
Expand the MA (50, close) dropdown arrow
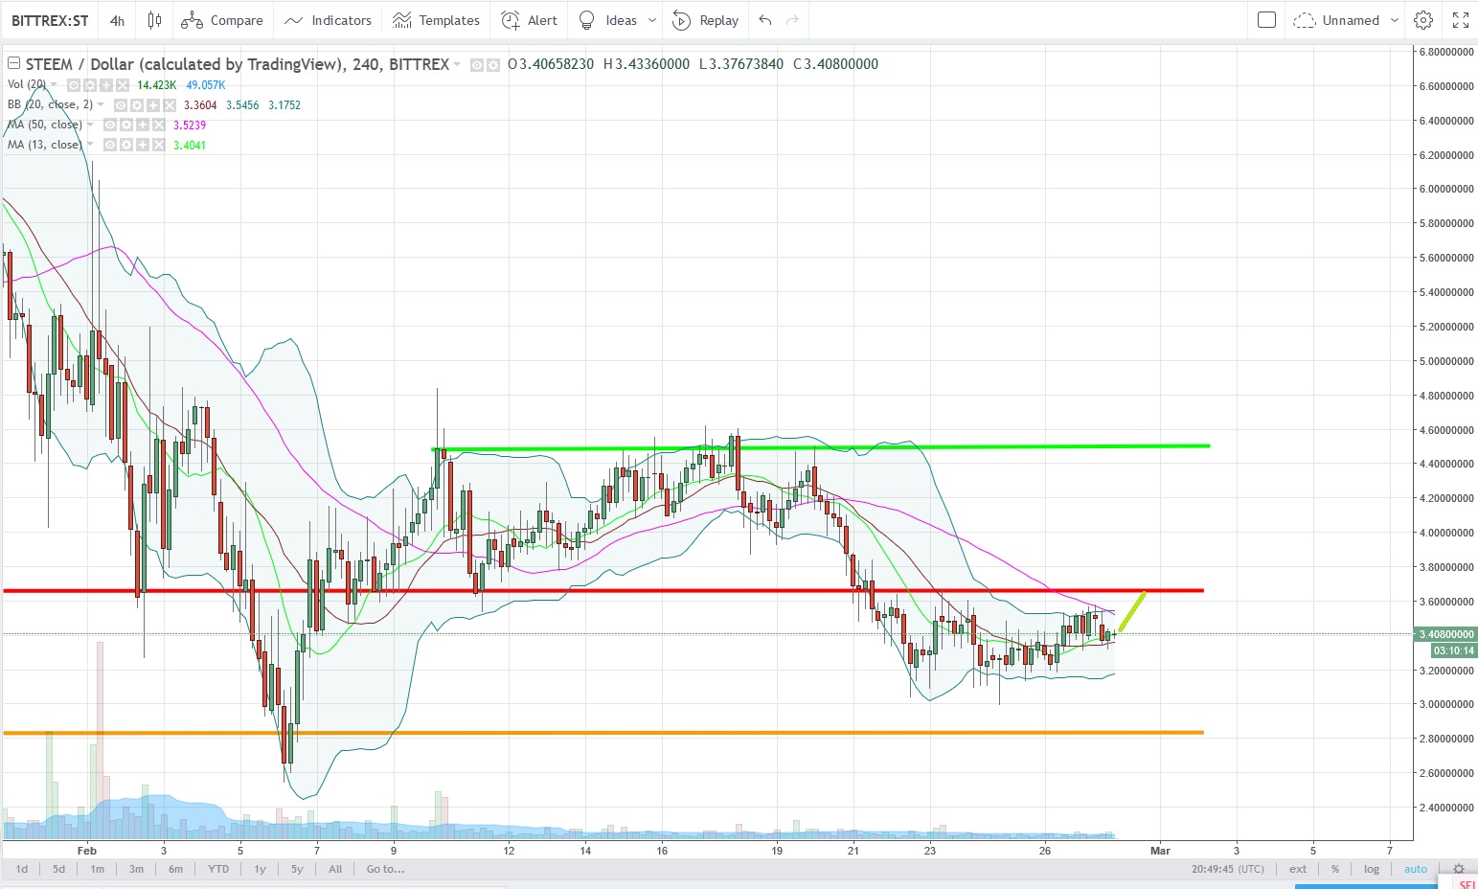[x=90, y=125]
